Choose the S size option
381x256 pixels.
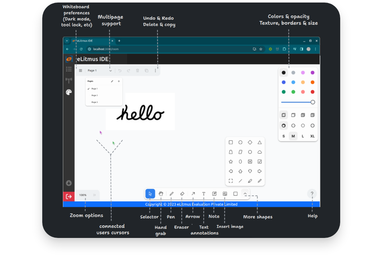(283, 136)
